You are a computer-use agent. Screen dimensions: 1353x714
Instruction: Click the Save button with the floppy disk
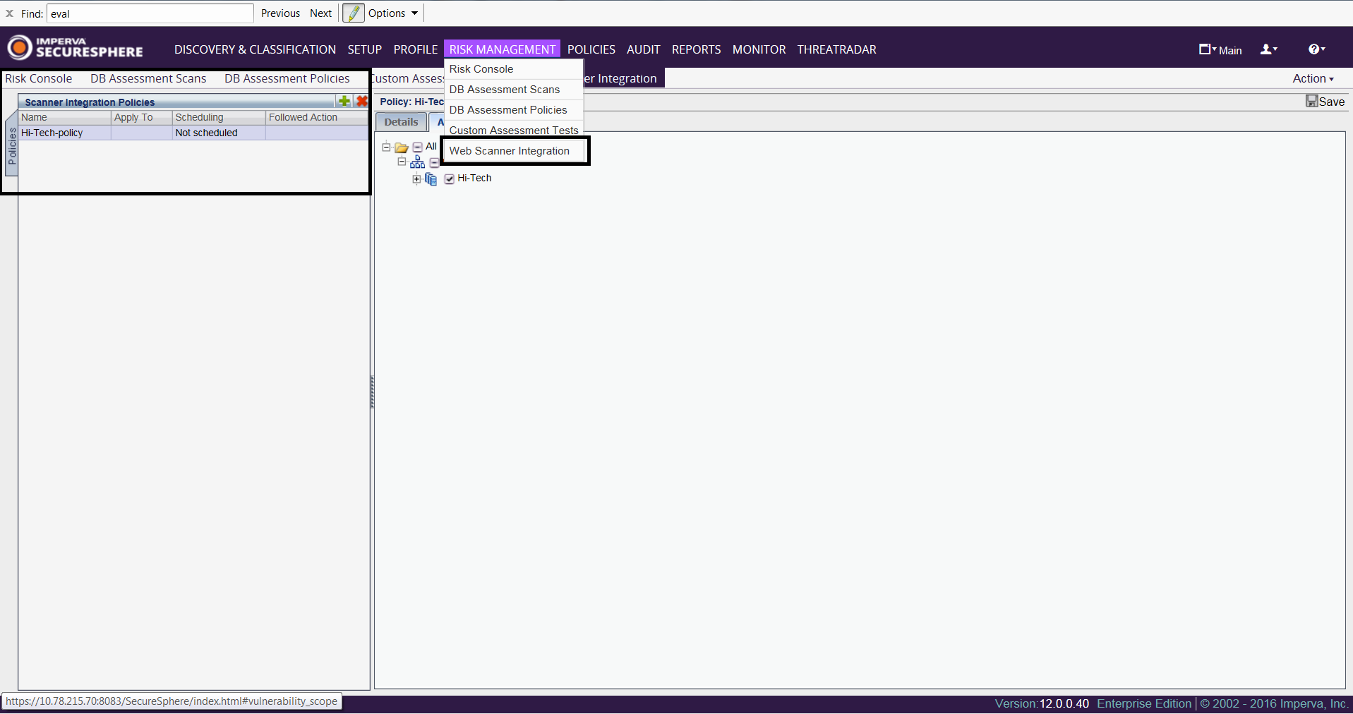1325,102
